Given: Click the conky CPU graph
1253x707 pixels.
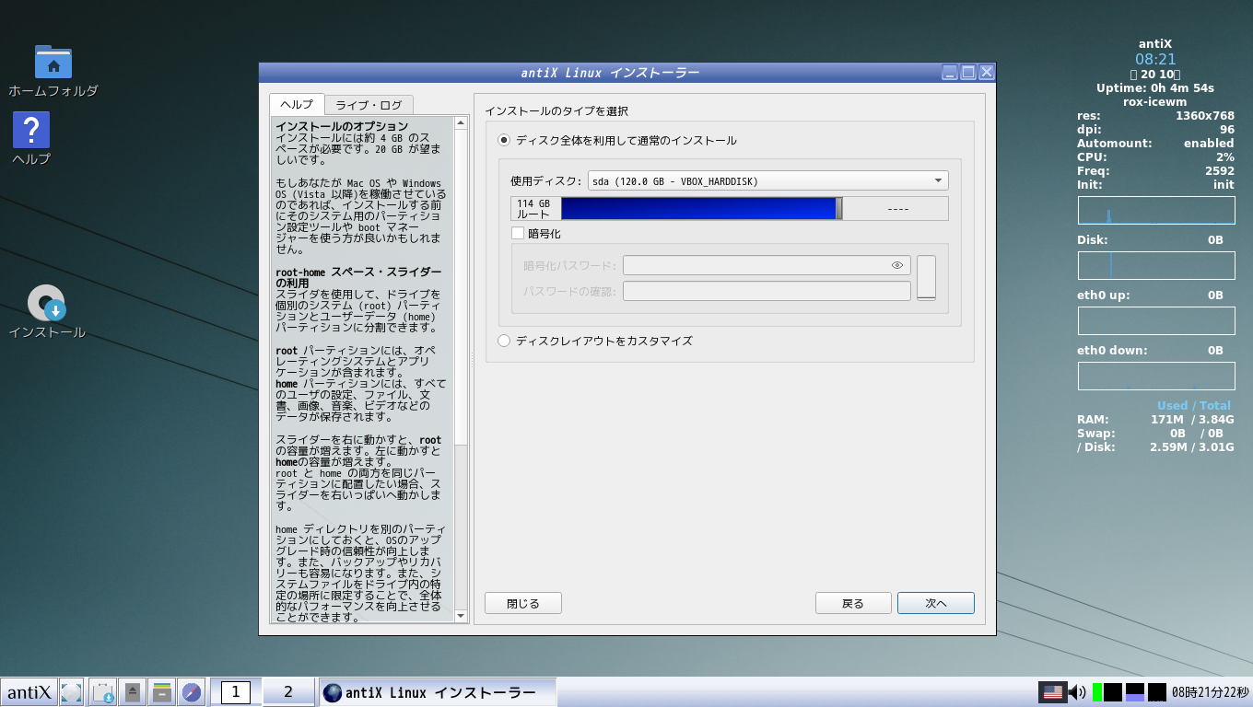Looking at the screenshot, I should pyautogui.click(x=1156, y=210).
